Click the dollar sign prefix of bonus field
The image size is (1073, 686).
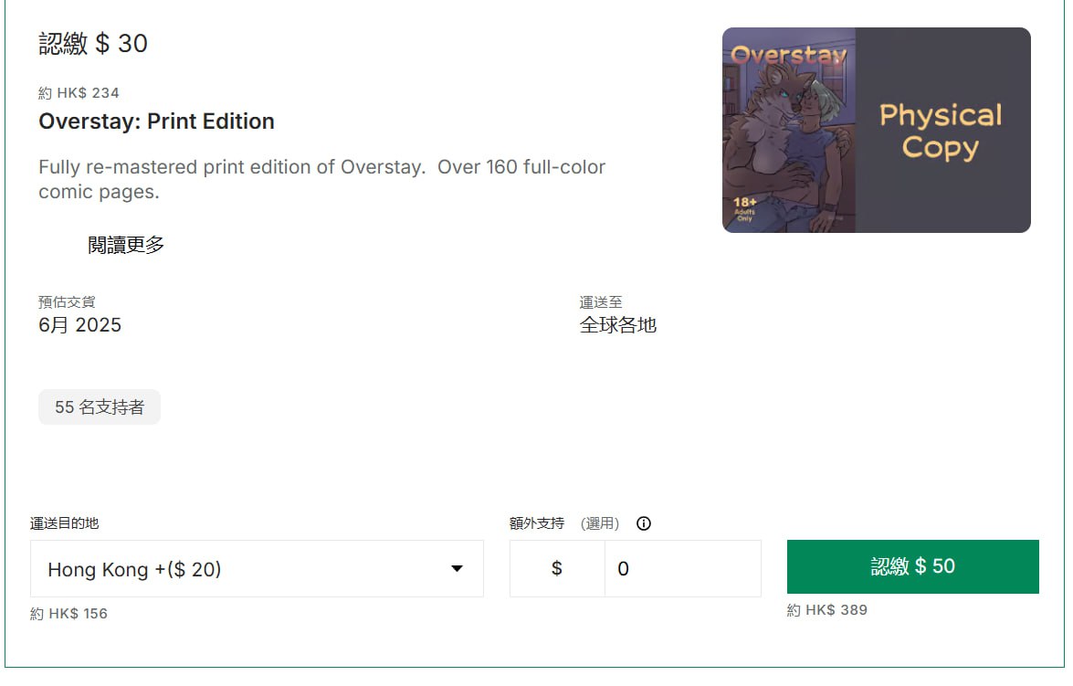[557, 569]
